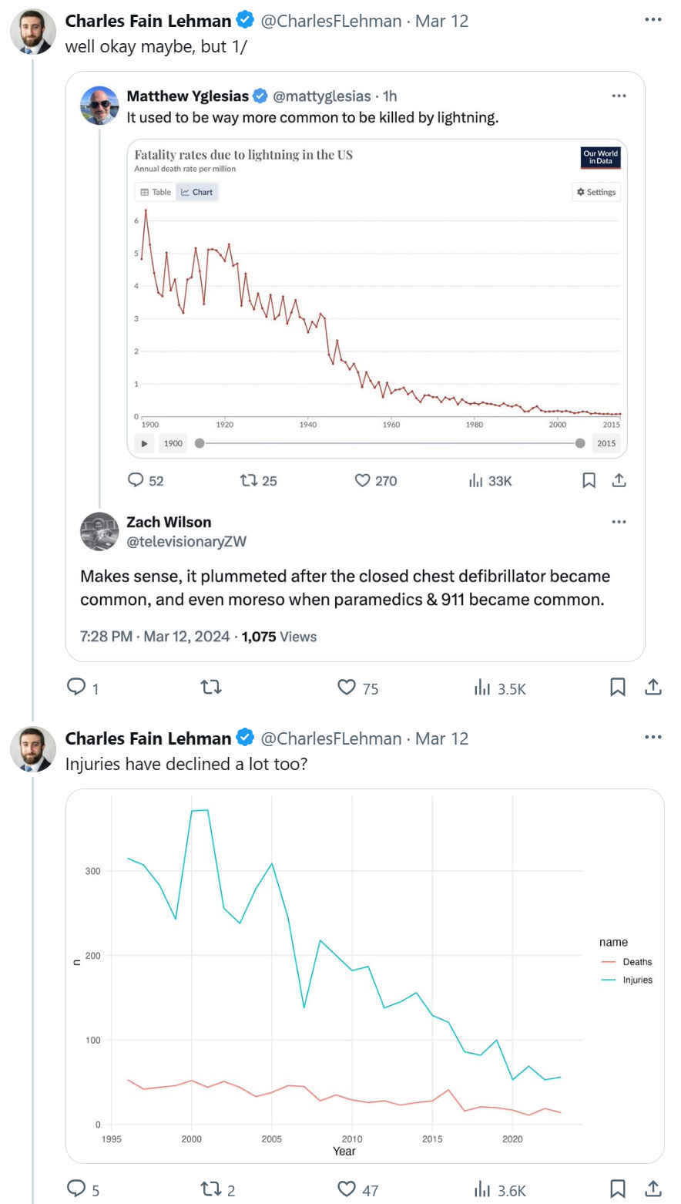Select the Chart tab in the embed

point(197,192)
